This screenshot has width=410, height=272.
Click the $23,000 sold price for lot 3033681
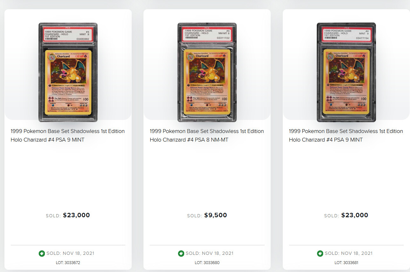click(355, 215)
